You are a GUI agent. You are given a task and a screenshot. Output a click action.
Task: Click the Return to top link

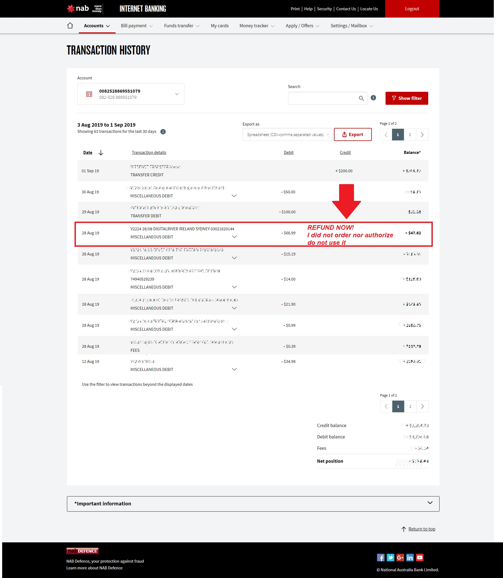tap(422, 529)
